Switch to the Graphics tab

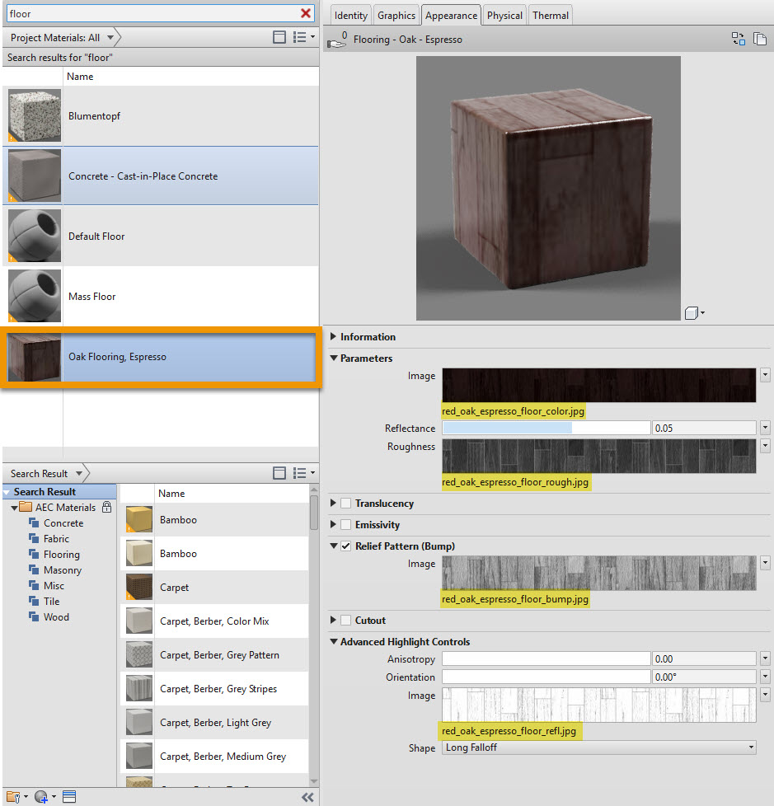[x=396, y=16]
